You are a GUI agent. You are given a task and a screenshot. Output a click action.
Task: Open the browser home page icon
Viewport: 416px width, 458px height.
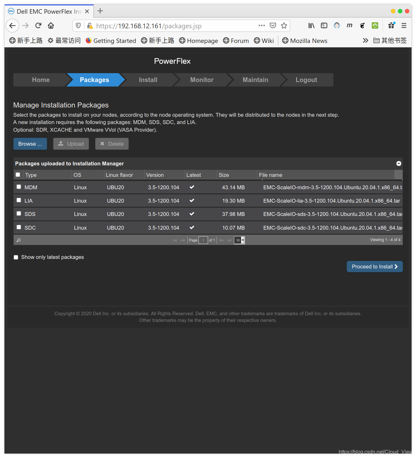(51, 26)
